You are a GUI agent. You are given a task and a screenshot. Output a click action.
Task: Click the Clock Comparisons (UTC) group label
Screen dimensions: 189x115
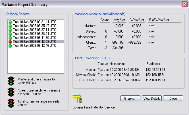(x=92, y=58)
